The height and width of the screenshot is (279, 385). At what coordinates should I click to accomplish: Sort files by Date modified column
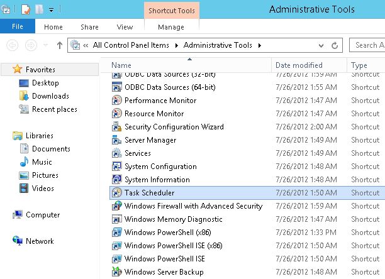coord(299,65)
